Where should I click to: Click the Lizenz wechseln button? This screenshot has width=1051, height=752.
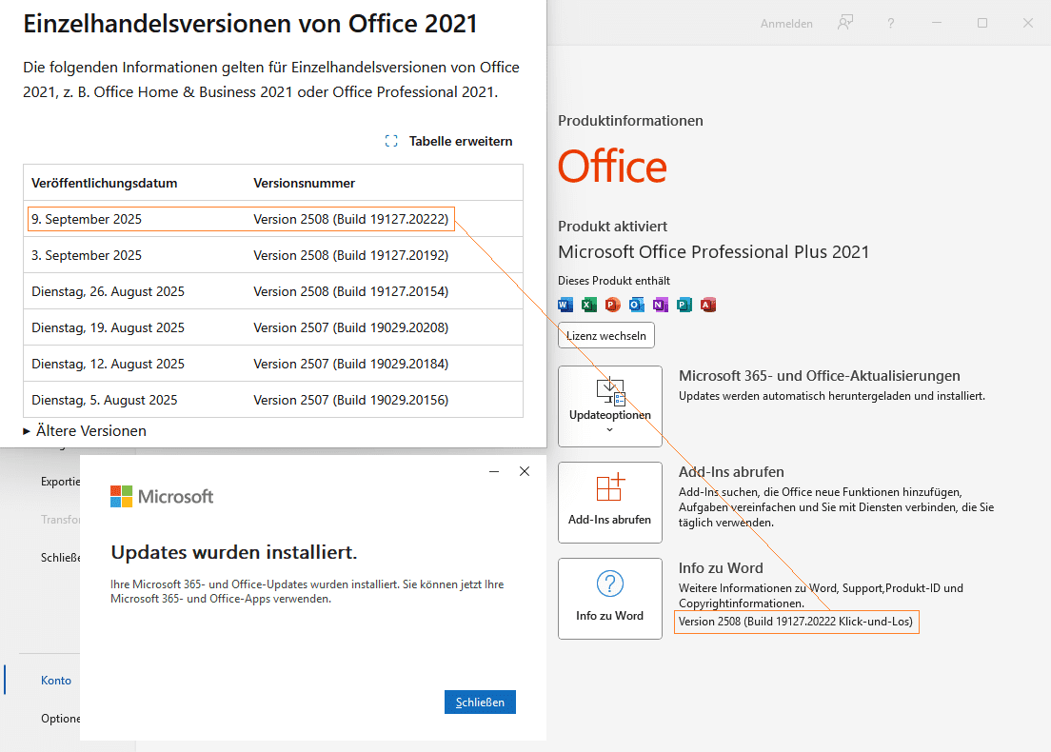pos(606,335)
